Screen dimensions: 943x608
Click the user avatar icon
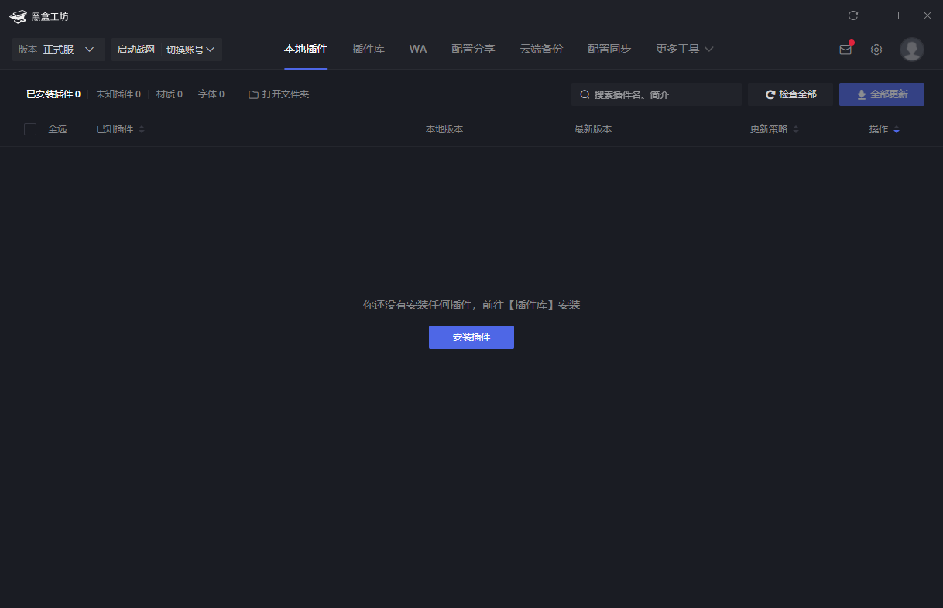coord(911,49)
